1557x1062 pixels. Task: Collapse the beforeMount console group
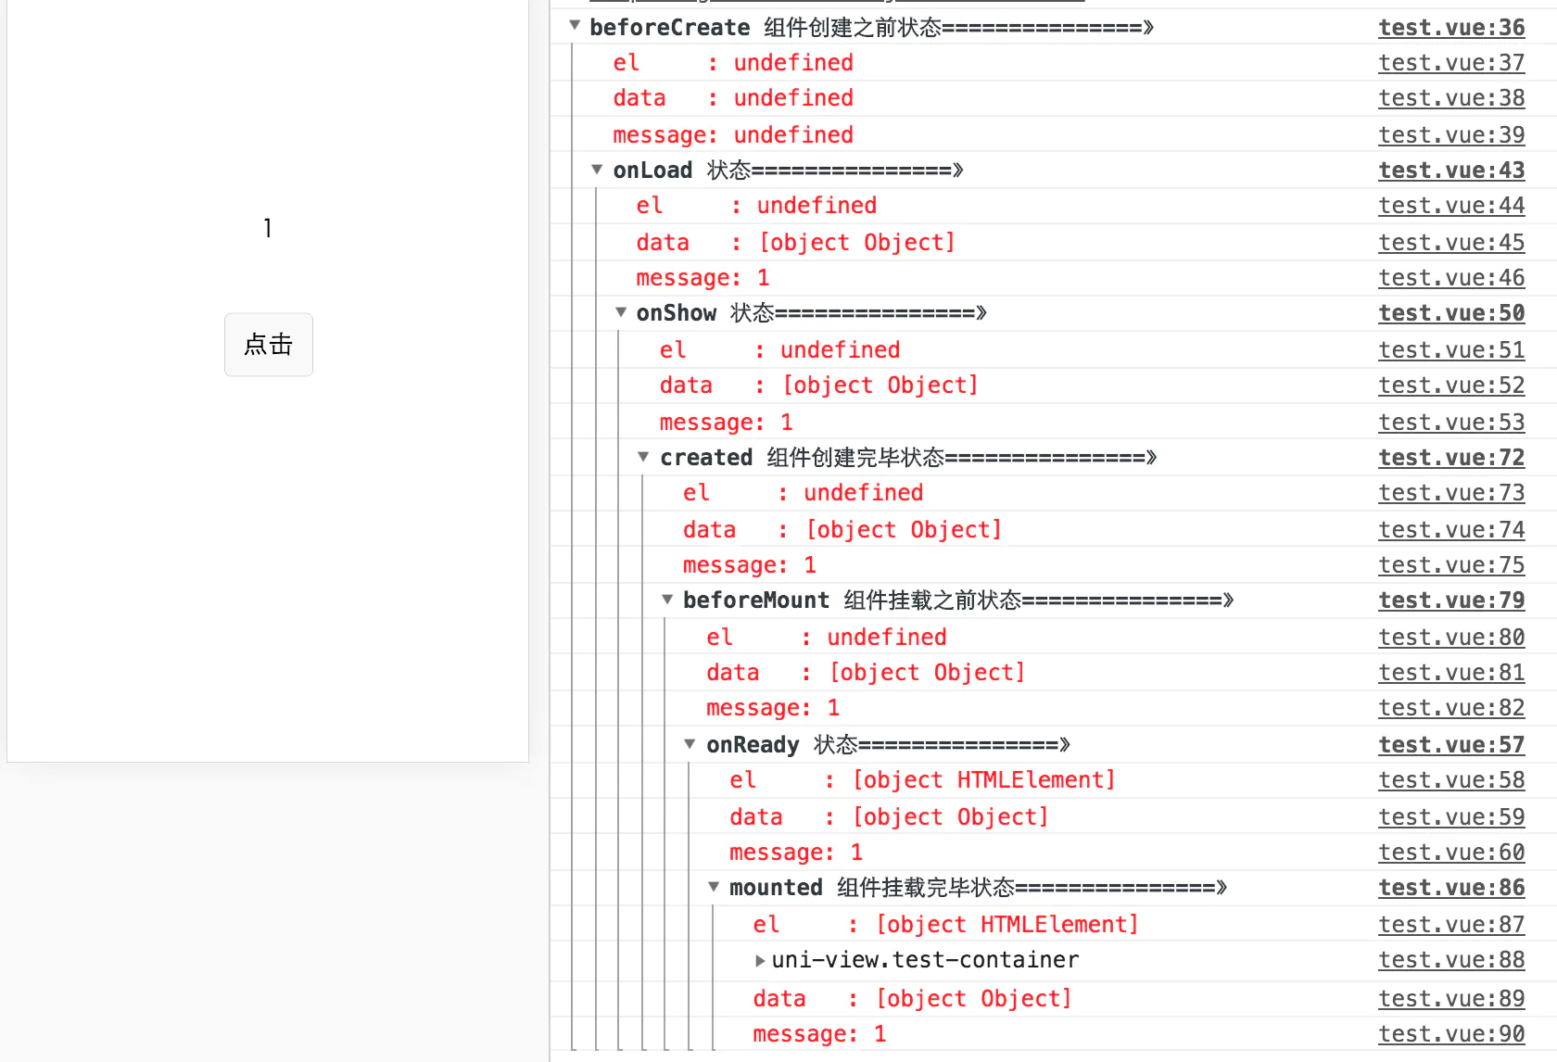click(667, 600)
